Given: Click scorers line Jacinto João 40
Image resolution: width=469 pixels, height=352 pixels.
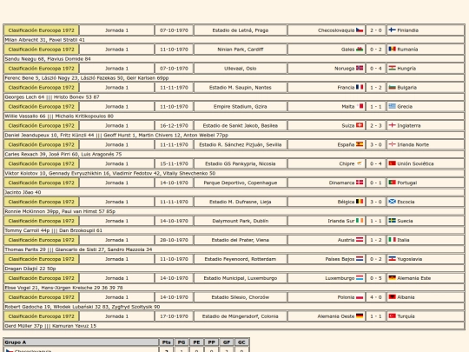Looking at the screenshot, I should tap(23, 192).
